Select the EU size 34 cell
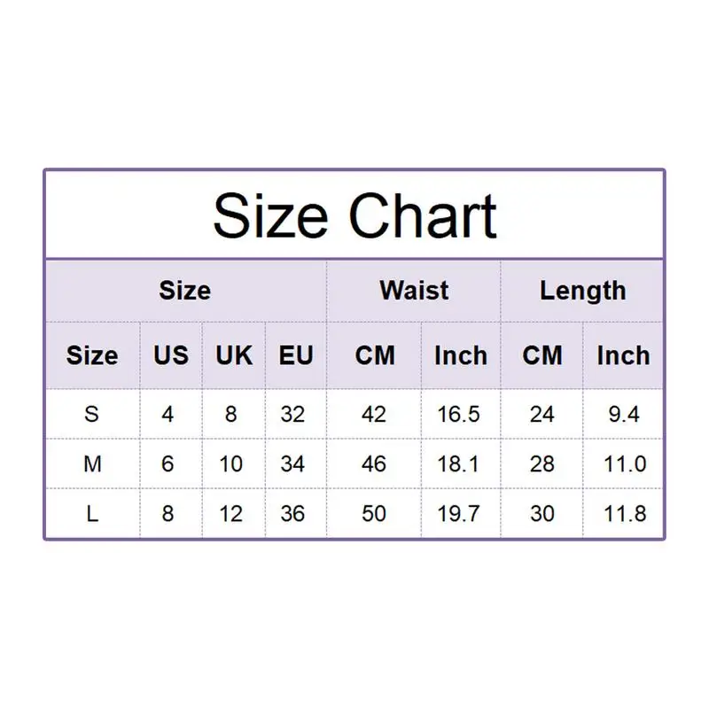The height and width of the screenshot is (709, 709). coord(292,464)
